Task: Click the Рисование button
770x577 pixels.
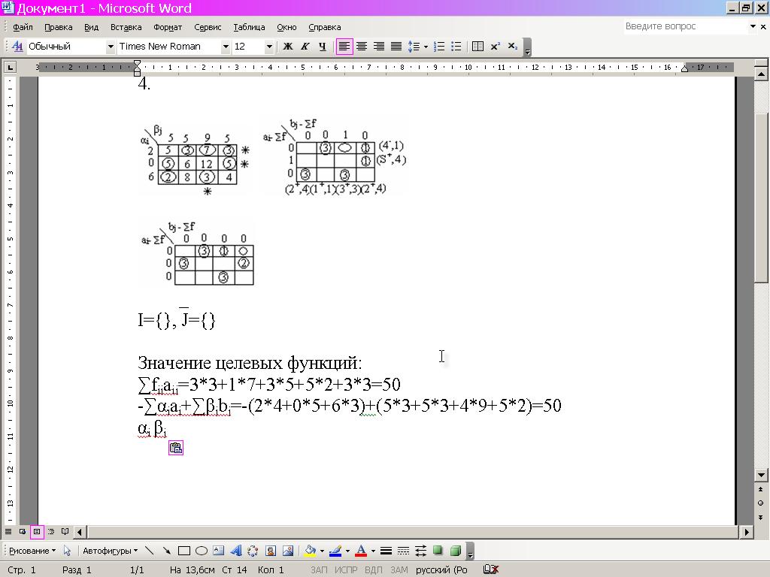Action: pyautogui.click(x=32, y=551)
